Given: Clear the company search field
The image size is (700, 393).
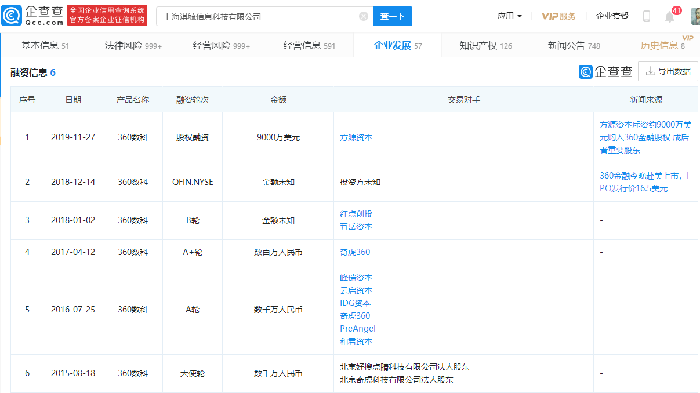Looking at the screenshot, I should point(364,16).
